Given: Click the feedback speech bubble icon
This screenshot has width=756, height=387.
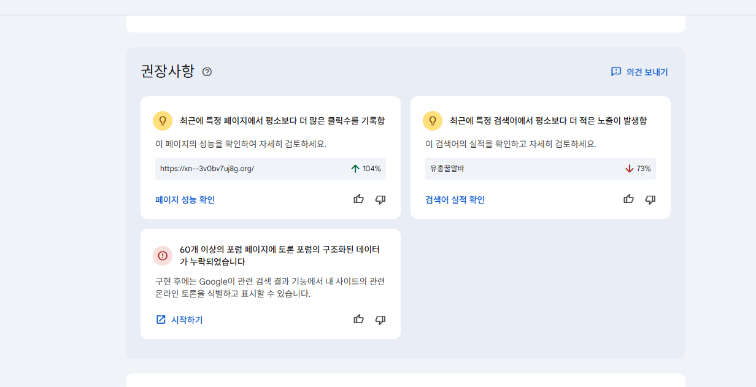Looking at the screenshot, I should coord(616,72).
